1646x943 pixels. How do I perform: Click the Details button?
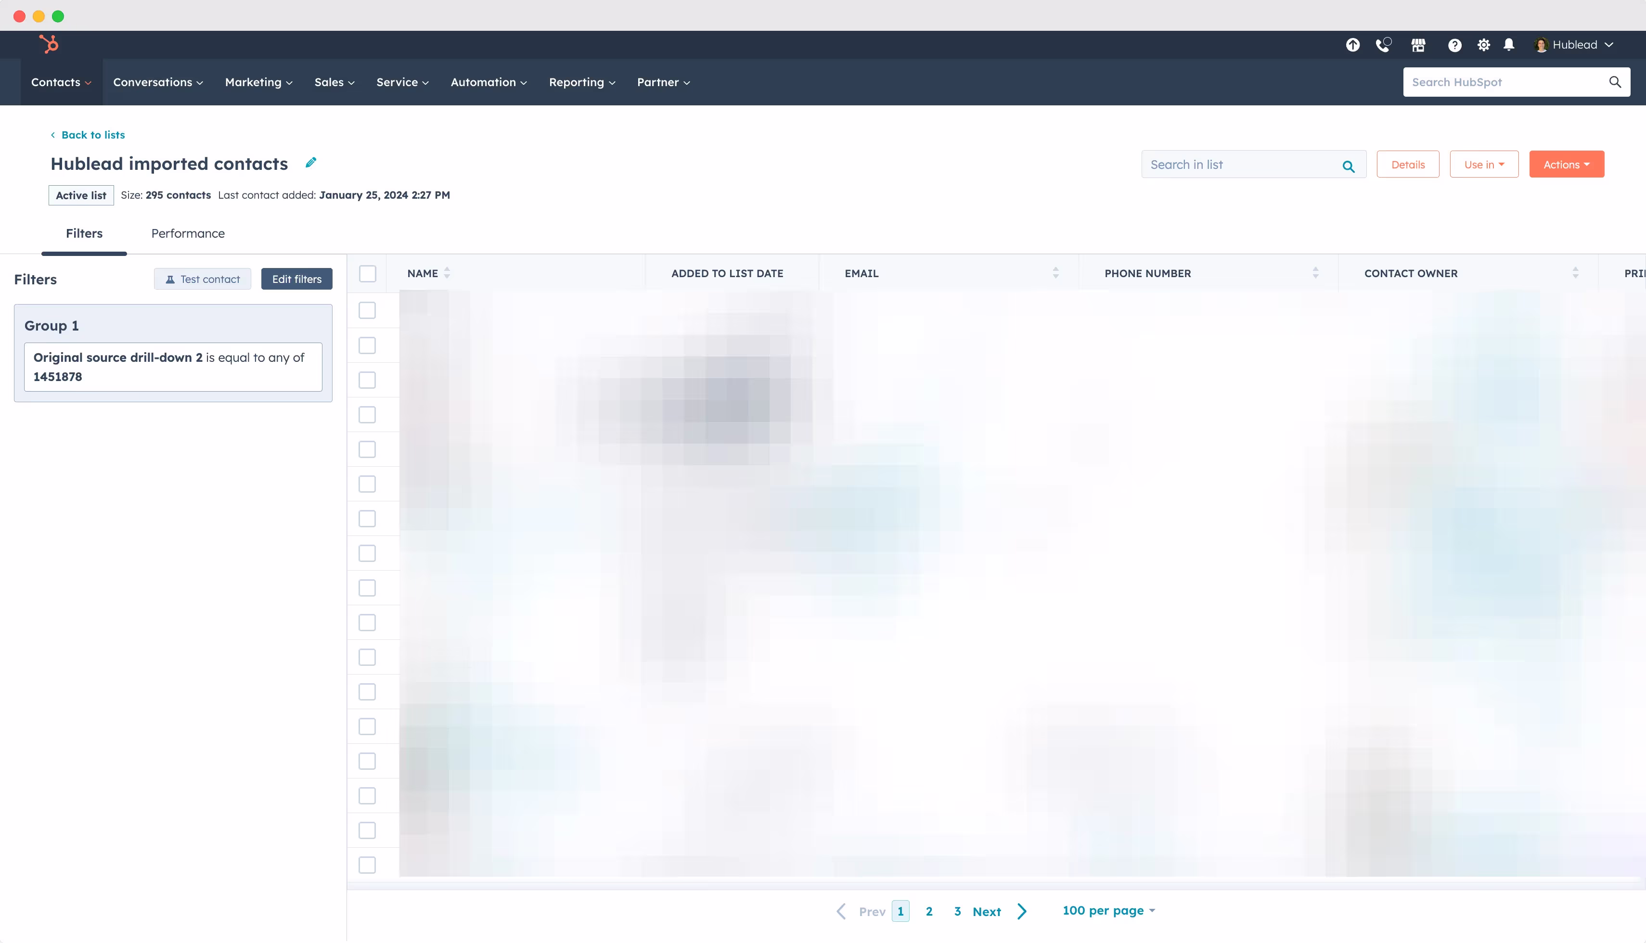1408,165
